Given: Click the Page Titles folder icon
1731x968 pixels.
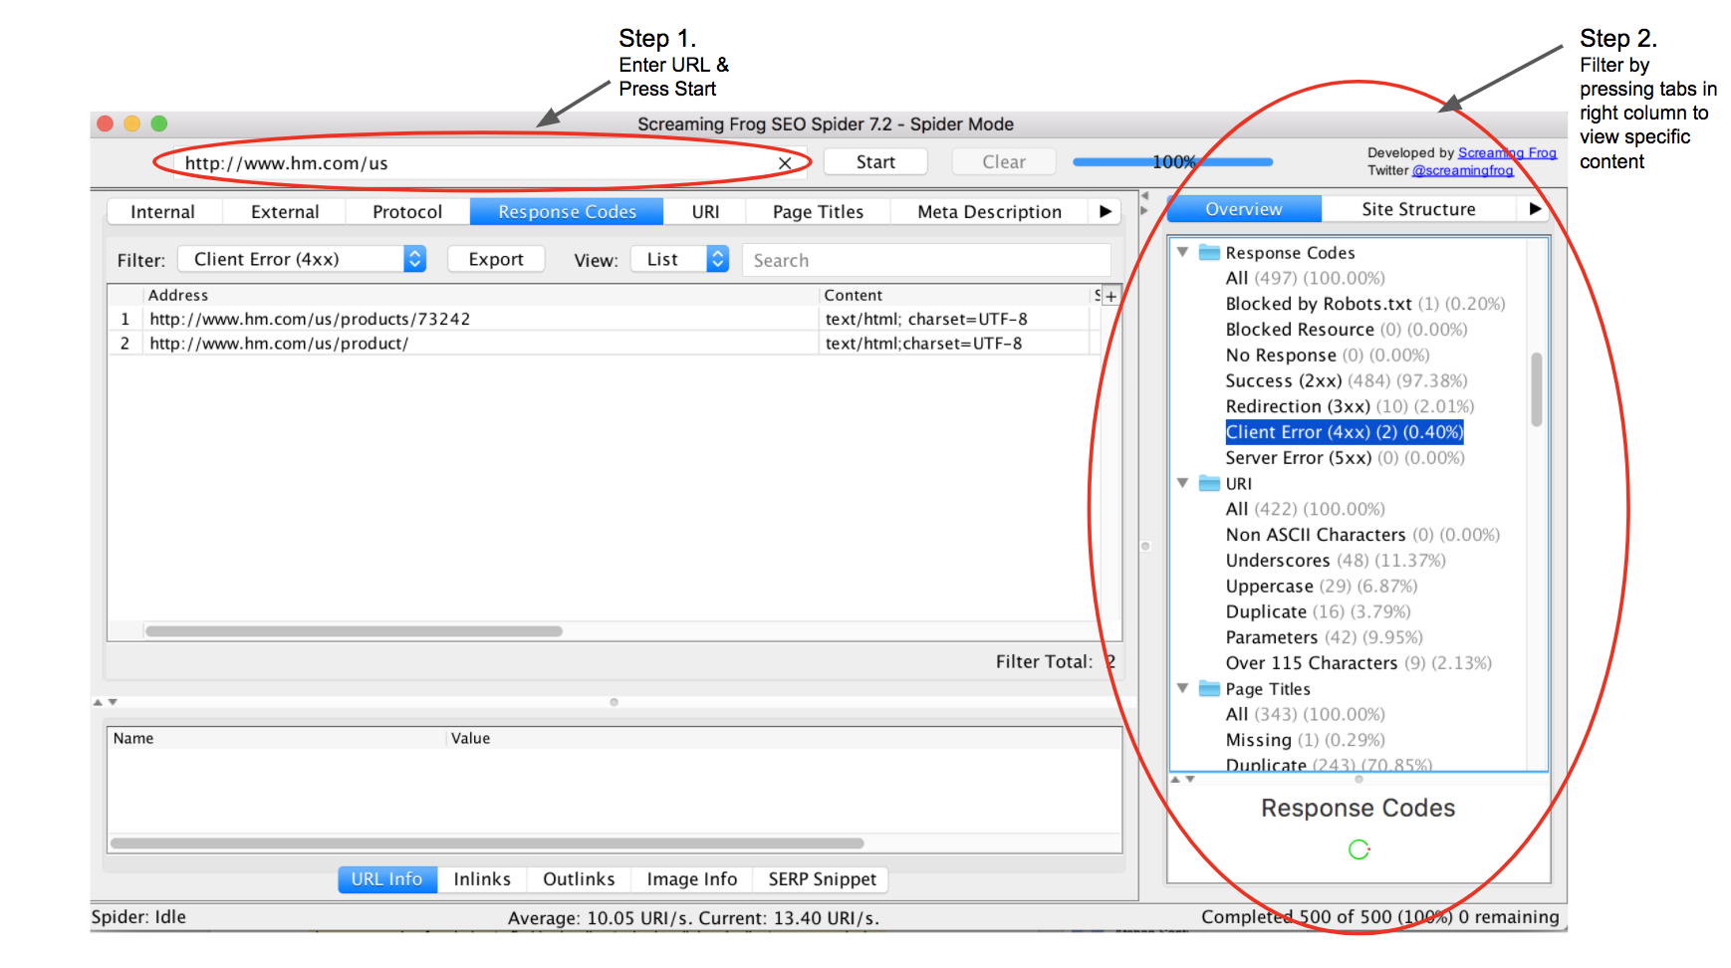Looking at the screenshot, I should [x=1209, y=688].
